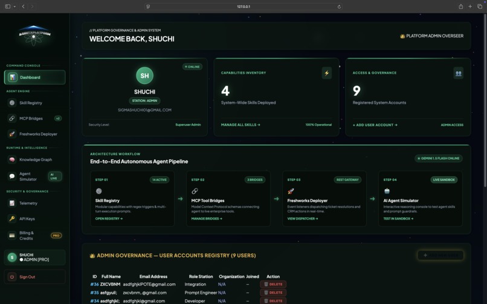Click the browser sidebar toggle icon
This screenshot has height=304, width=487.
click(x=8, y=6)
